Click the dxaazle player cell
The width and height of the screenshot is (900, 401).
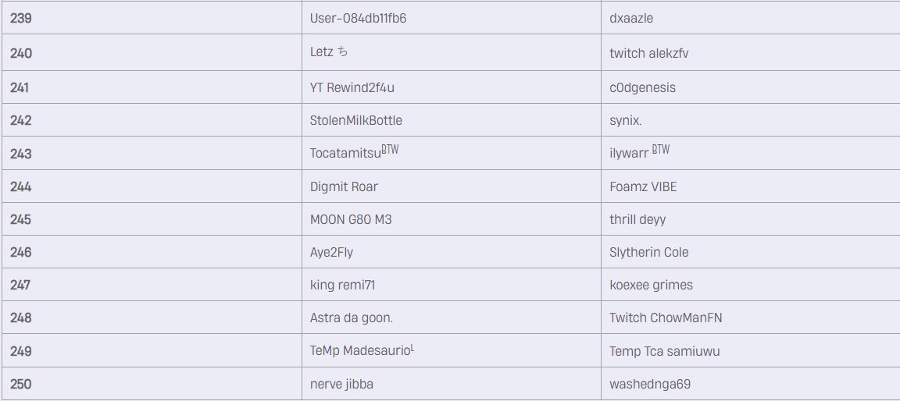(750, 18)
